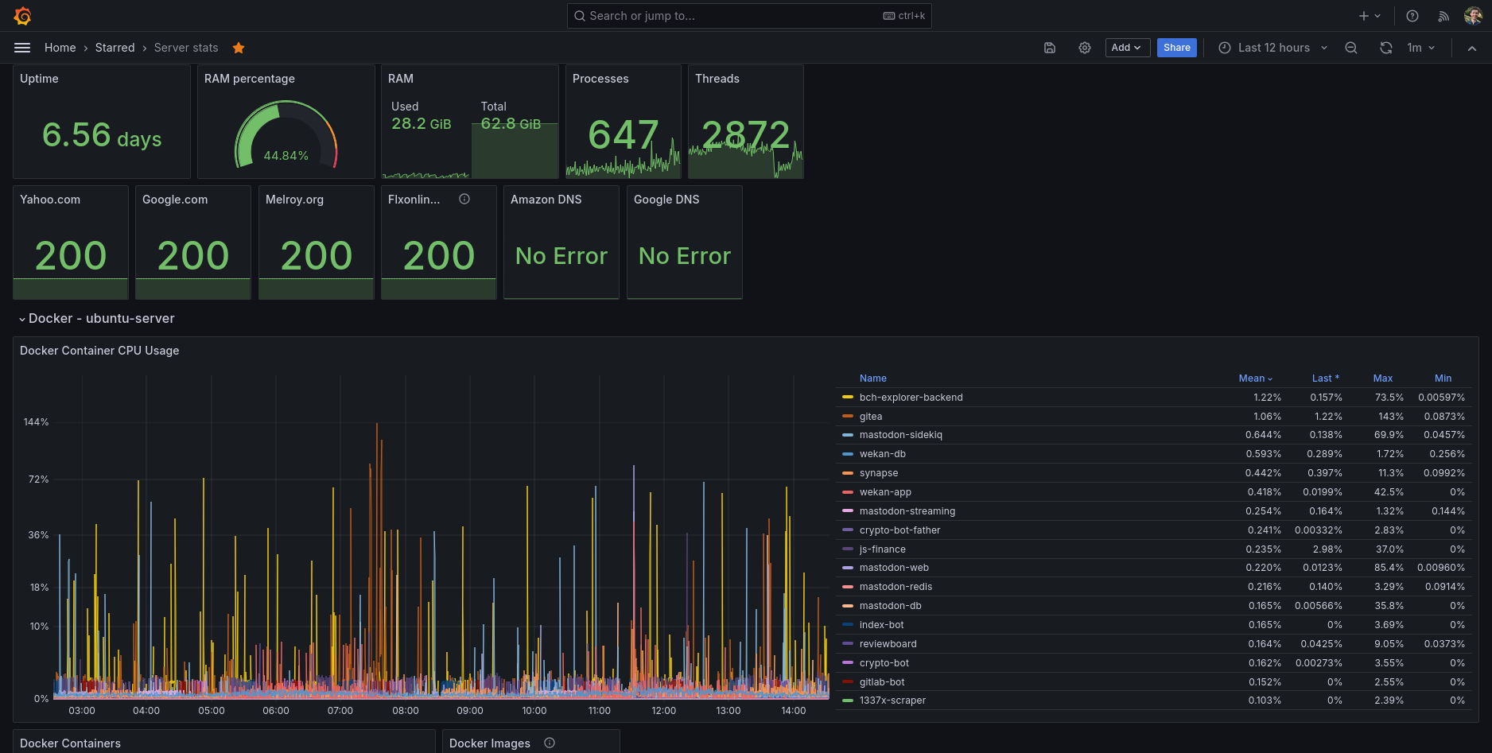Screen dimensions: 1492x753
Task: Click the Grafana logo icon
Action: tap(22, 16)
